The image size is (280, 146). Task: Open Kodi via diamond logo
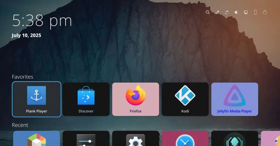185,95
